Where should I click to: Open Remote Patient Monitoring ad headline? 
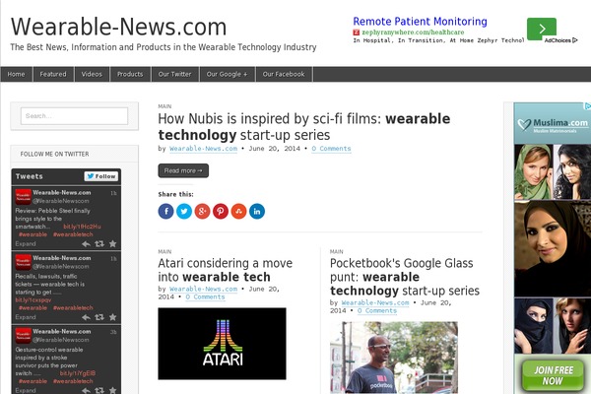[420, 22]
